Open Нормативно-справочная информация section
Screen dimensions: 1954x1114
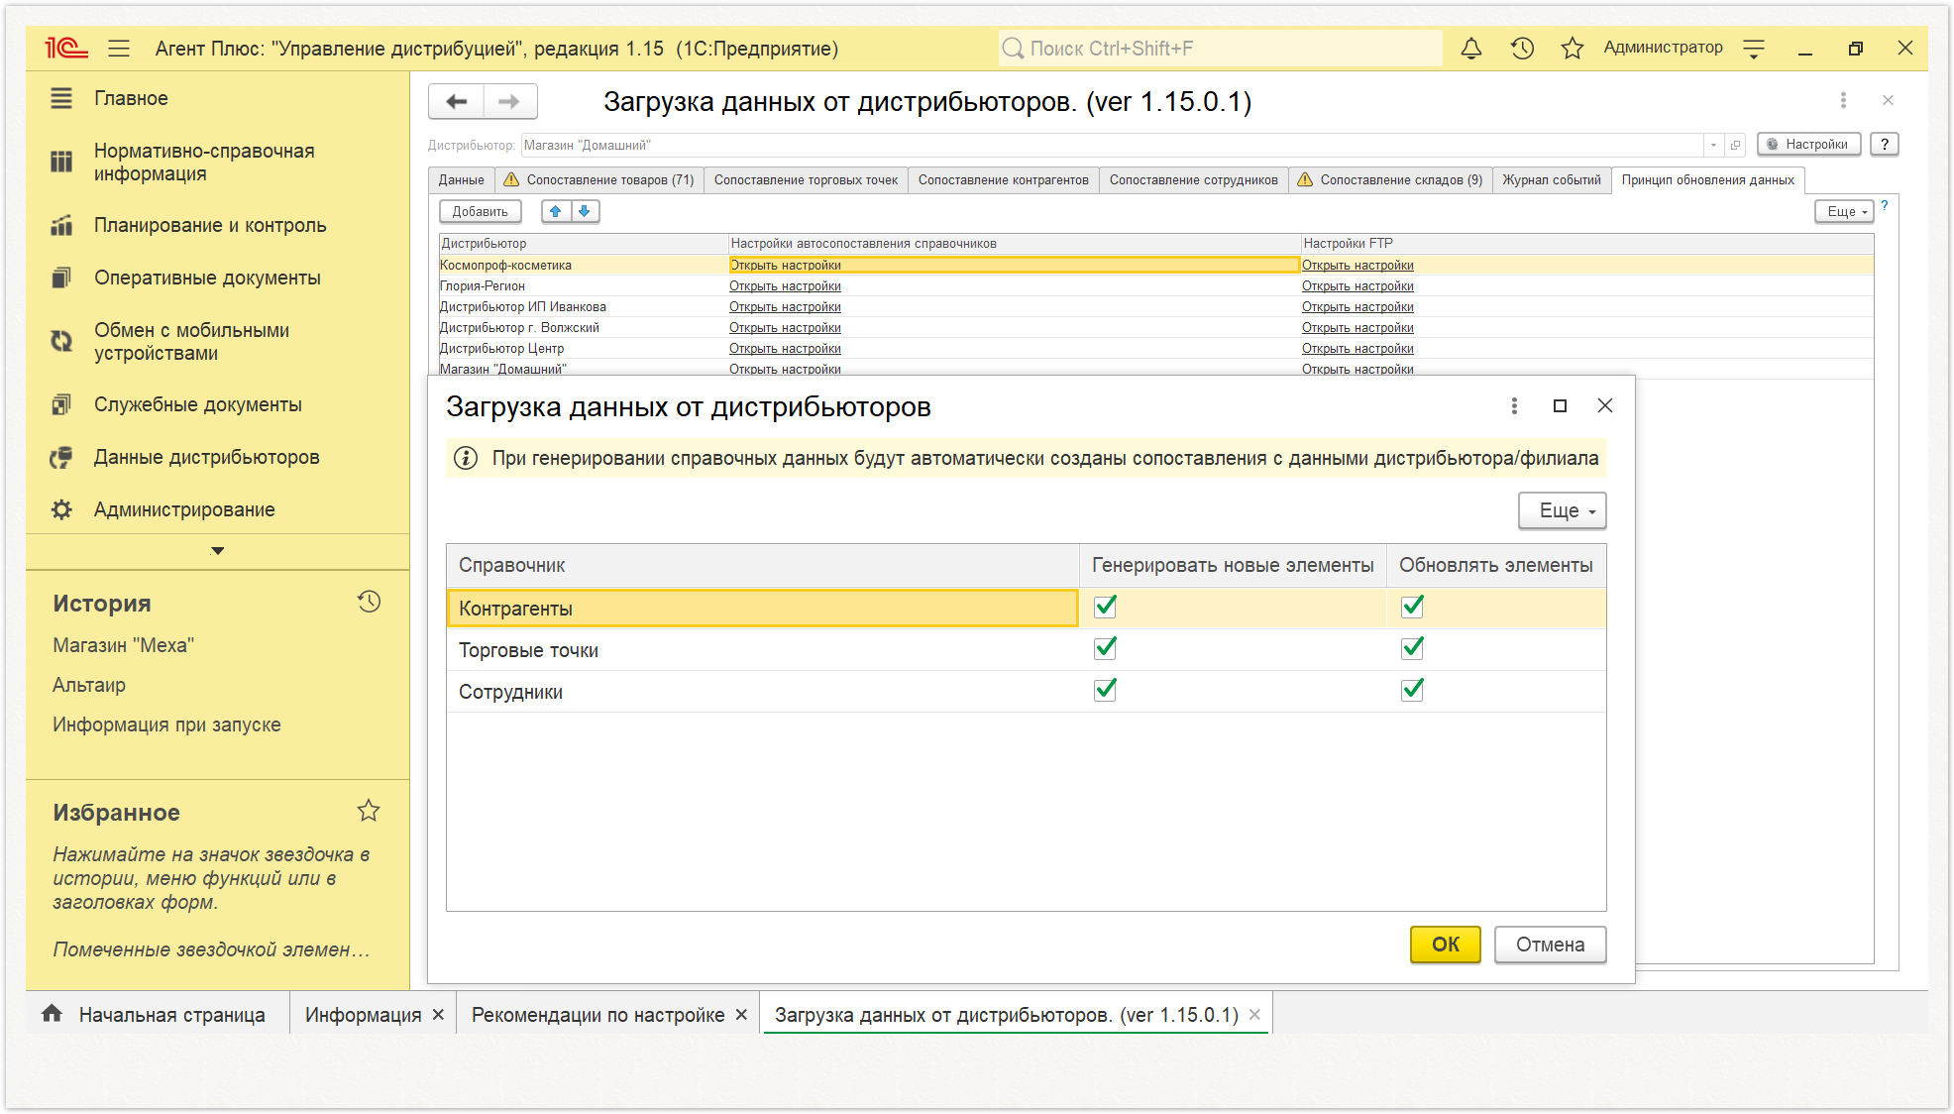tap(204, 163)
